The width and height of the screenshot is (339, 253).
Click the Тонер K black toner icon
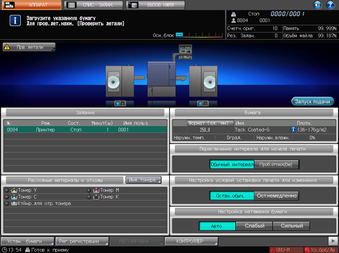[x=96, y=197]
